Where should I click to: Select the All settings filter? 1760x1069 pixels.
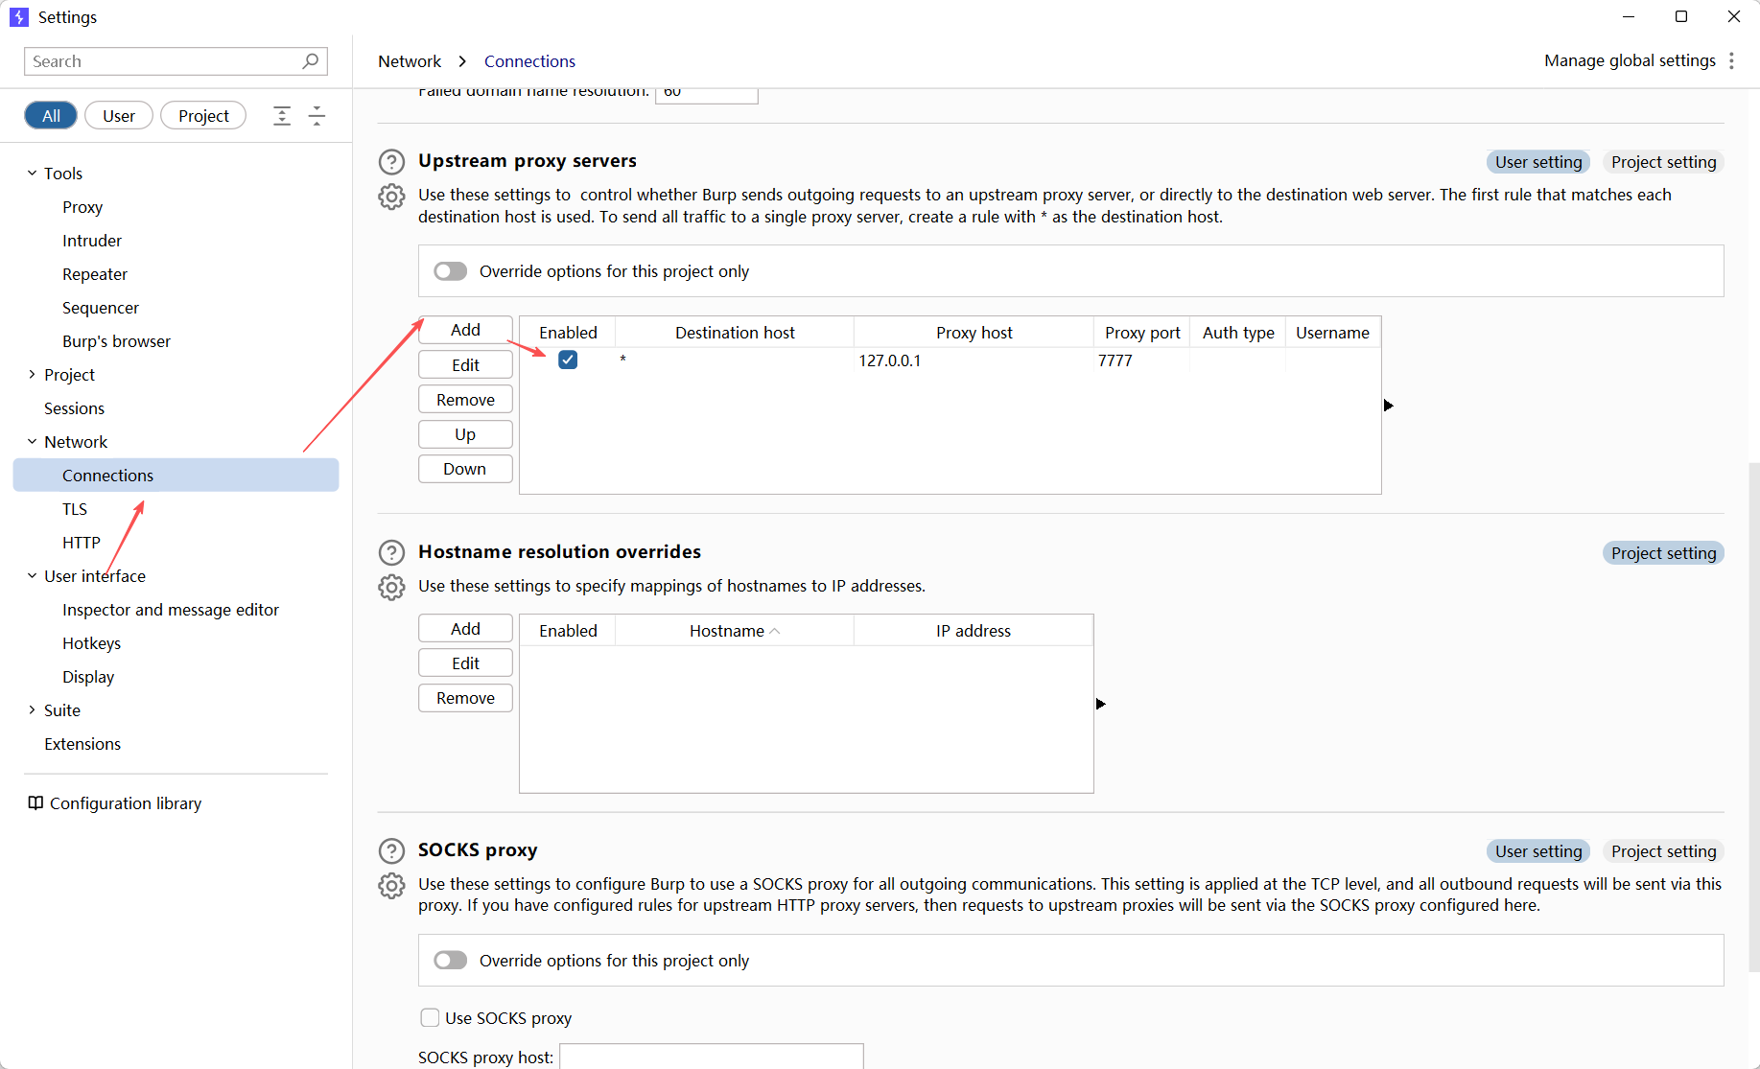pos(51,116)
